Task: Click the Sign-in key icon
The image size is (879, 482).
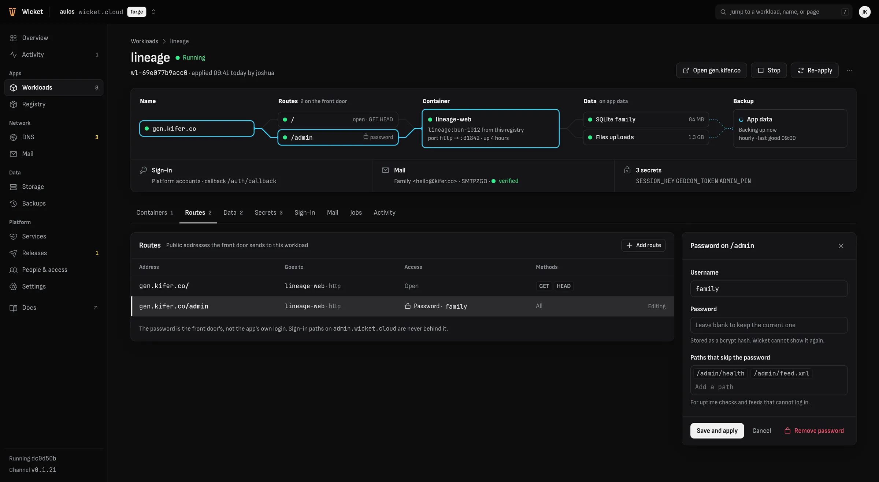Action: [143, 170]
